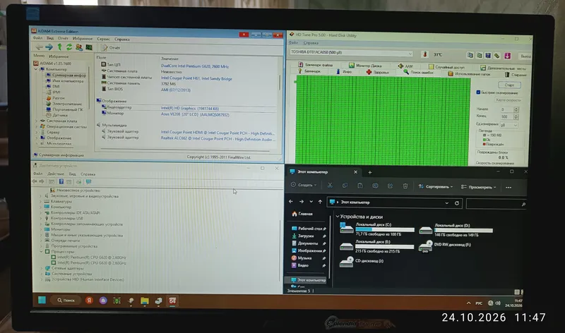Switch to Использование папок tab in HD Tune
Image resolution: width=565 pixels, height=333 pixels.
[469, 74]
